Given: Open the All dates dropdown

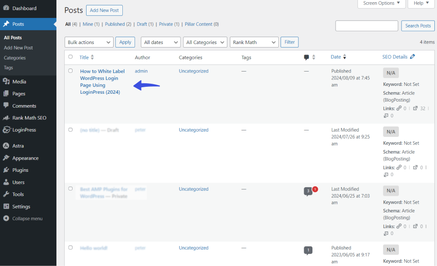Looking at the screenshot, I should coord(161,42).
